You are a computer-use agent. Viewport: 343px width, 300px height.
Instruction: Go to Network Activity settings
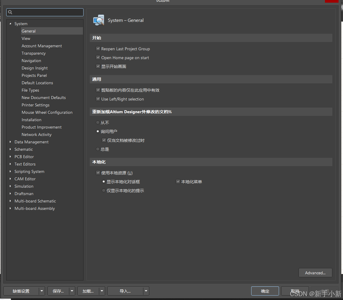36,134
